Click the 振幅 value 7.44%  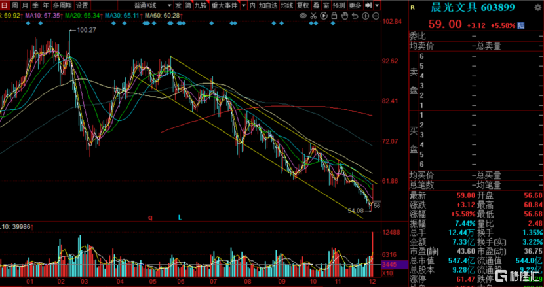(465, 223)
